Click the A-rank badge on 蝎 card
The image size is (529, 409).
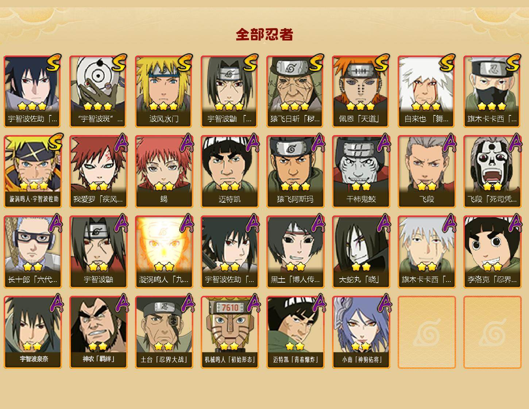186,143
